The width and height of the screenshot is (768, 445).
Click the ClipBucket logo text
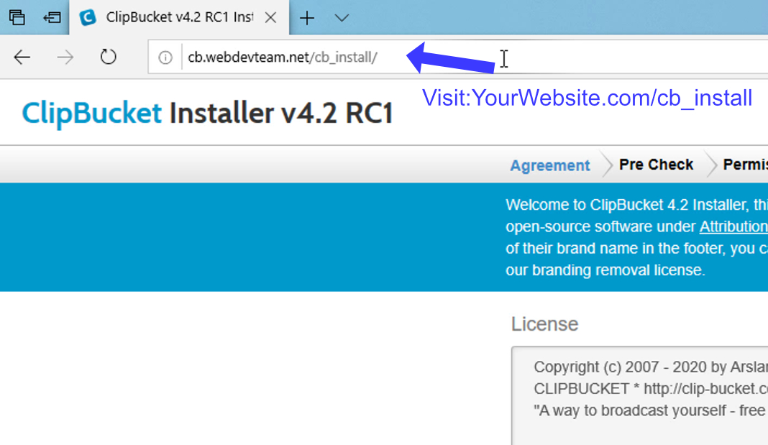coord(91,113)
